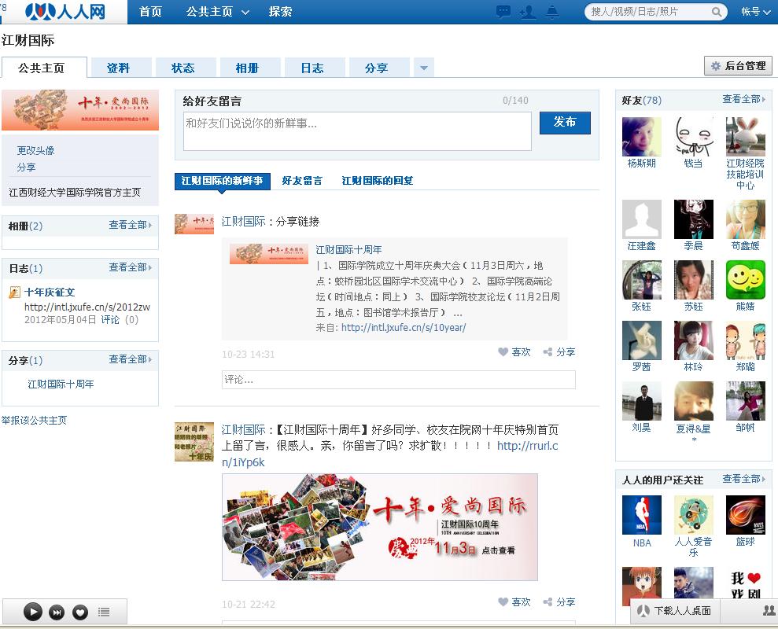Viewport: 778px width, 629px height.
Task: Click the search magnifier icon
Action: point(717,12)
